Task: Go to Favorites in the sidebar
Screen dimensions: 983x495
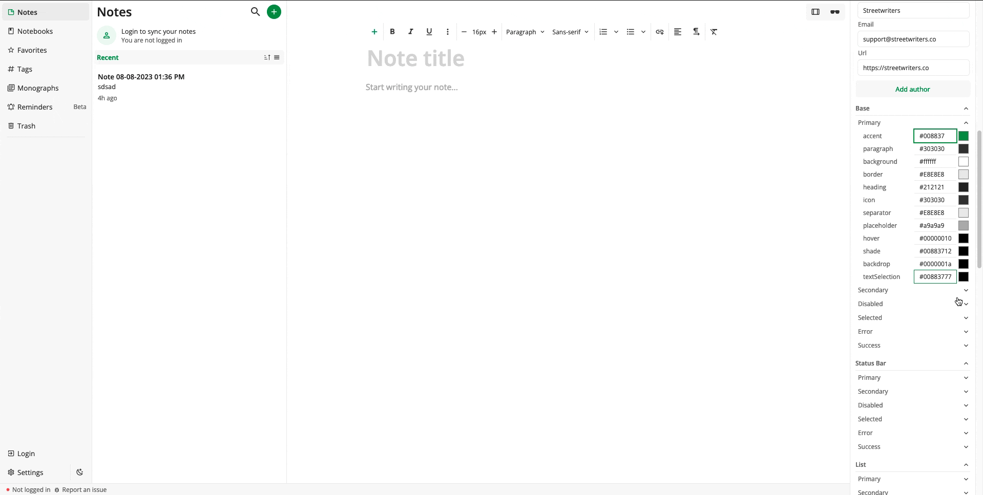Action: tap(32, 50)
